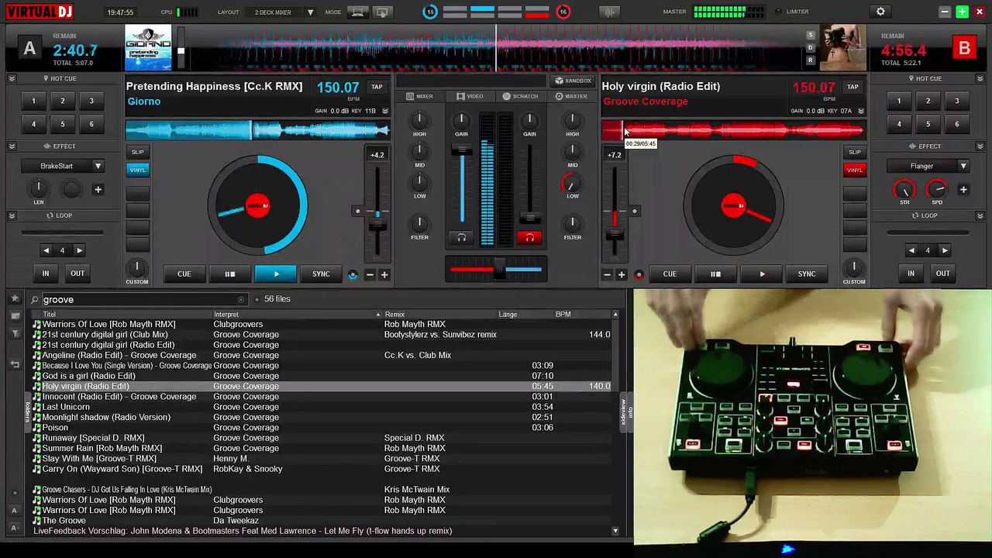The height and width of the screenshot is (558, 992).
Task: Click the search magnifier icon in browser
Action: click(35, 300)
